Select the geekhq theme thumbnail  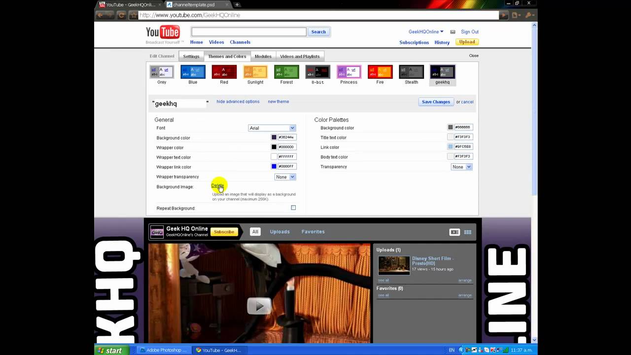[x=442, y=72]
